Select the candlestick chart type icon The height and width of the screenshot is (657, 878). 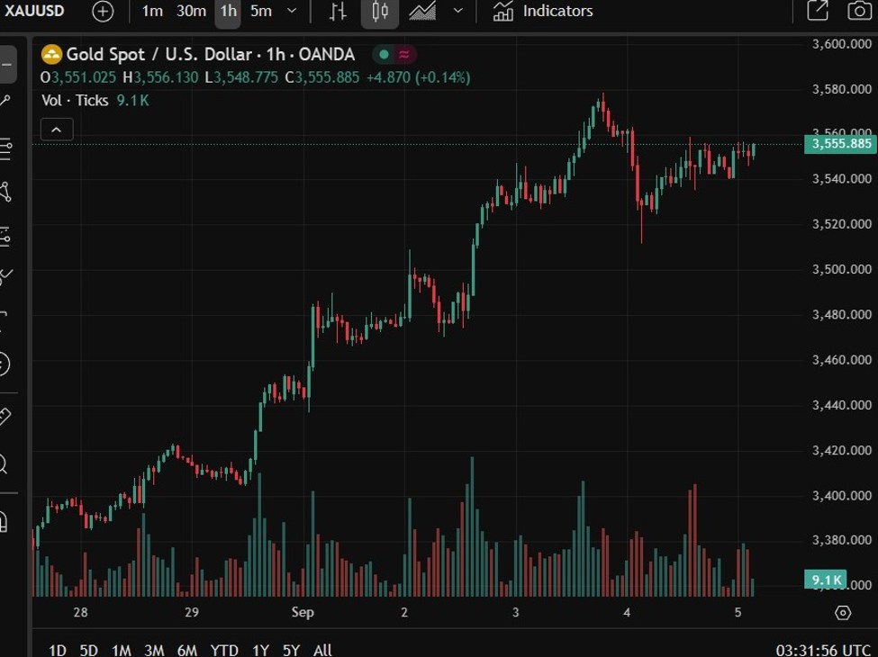(x=379, y=12)
